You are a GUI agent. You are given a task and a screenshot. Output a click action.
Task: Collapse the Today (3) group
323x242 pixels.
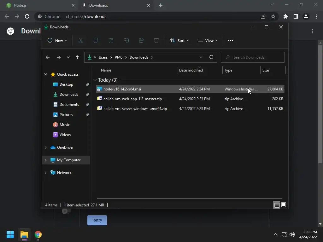(x=95, y=80)
